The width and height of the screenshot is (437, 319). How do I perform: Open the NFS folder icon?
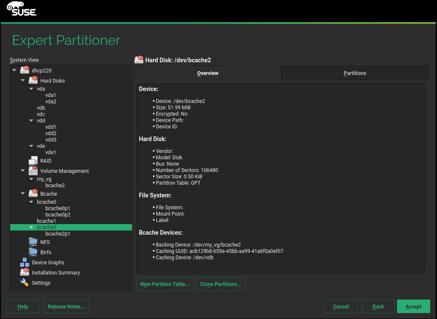tap(33, 242)
